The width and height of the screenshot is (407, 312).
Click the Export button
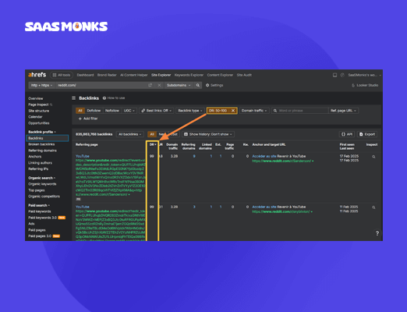tap(367, 134)
